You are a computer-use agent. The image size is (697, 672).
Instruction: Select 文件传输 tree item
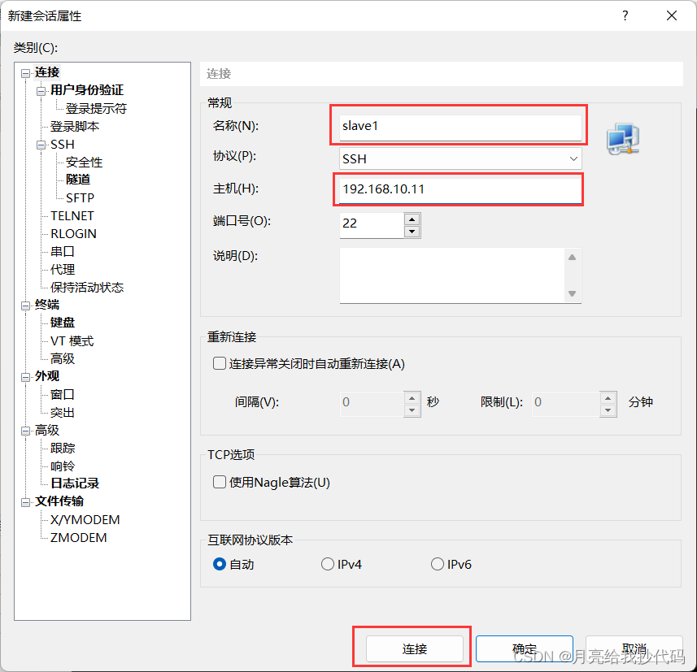[x=59, y=501]
